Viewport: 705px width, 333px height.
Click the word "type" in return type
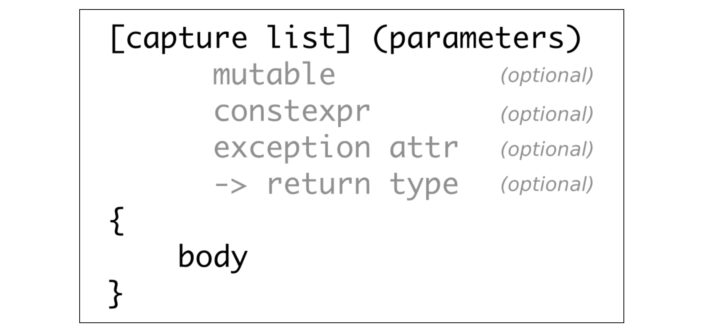coord(424,185)
